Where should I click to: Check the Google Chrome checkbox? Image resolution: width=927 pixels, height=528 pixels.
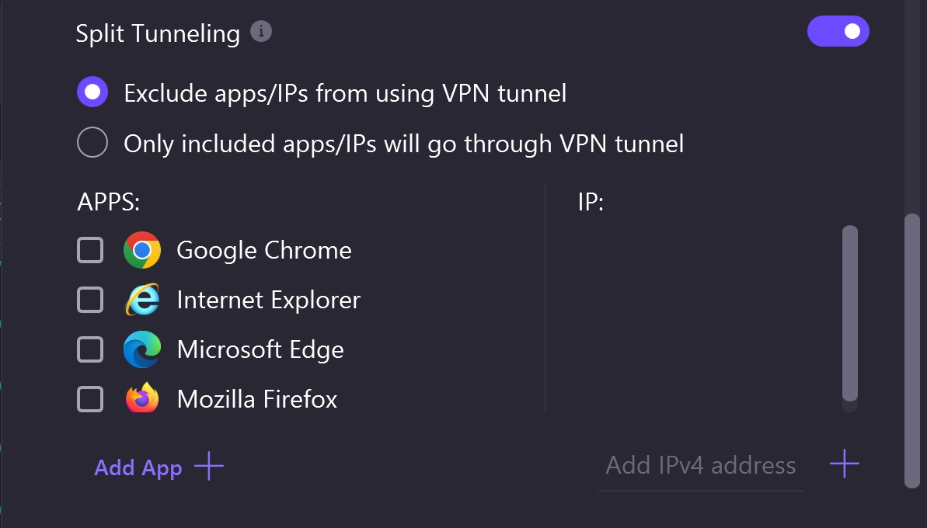tap(90, 250)
